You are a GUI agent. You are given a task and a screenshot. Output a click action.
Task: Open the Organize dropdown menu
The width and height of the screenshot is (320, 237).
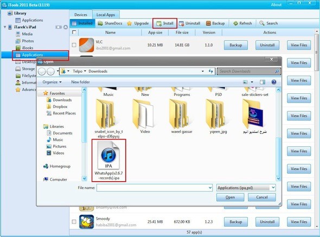52,82
